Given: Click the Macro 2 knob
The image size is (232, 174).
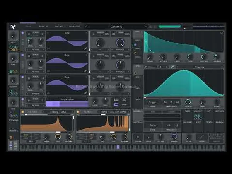Looking at the screenshot, I should pos(13,58).
